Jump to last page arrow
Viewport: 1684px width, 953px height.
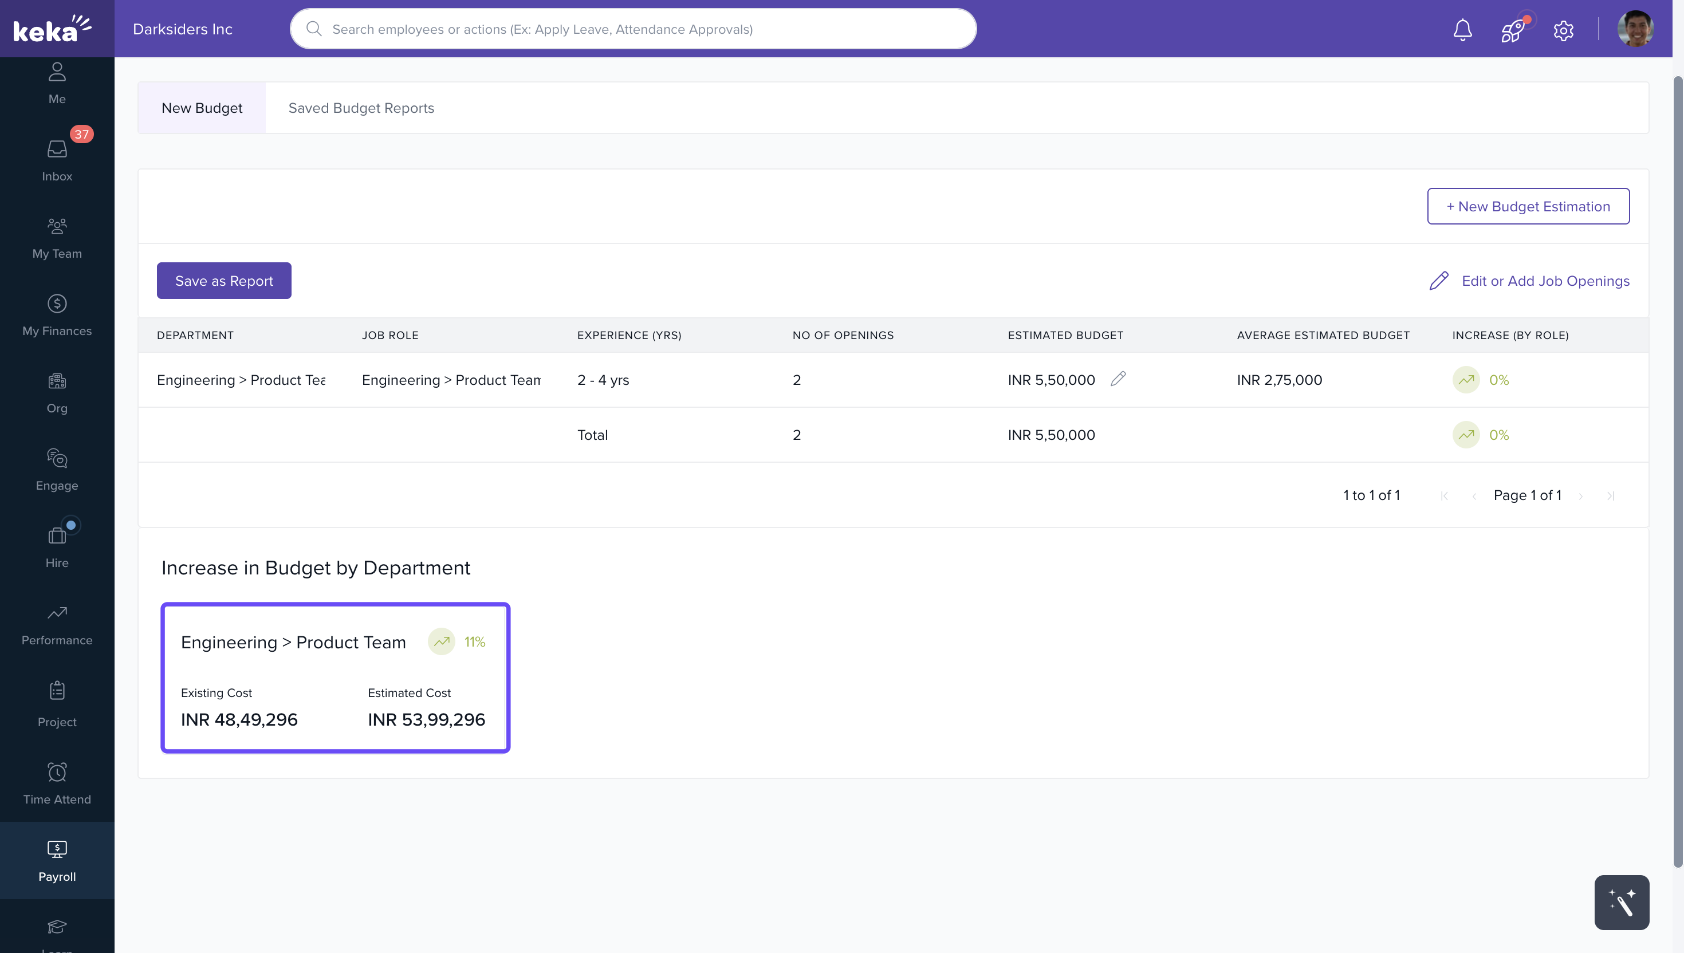click(x=1611, y=496)
